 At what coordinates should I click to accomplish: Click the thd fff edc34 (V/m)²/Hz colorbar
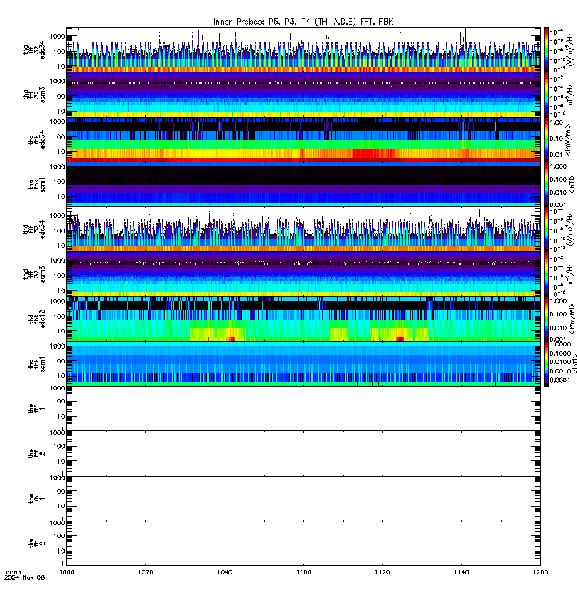546,229
